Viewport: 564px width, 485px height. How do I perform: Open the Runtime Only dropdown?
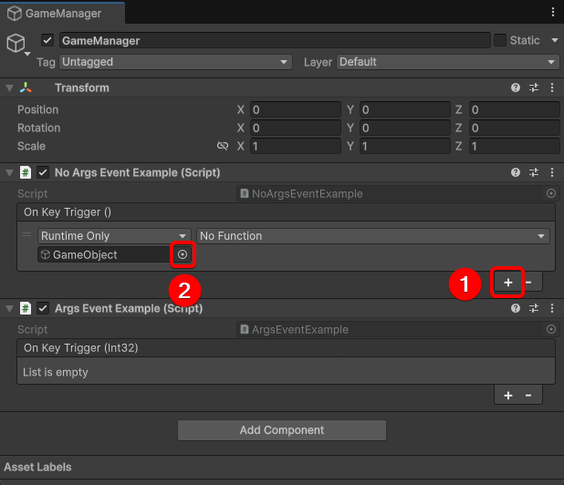click(114, 236)
